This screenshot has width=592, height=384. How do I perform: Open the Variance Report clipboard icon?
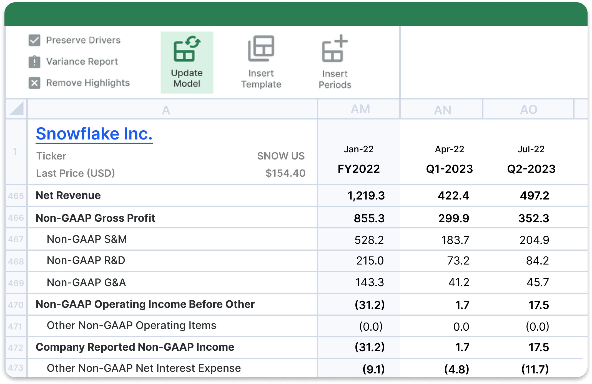[34, 62]
